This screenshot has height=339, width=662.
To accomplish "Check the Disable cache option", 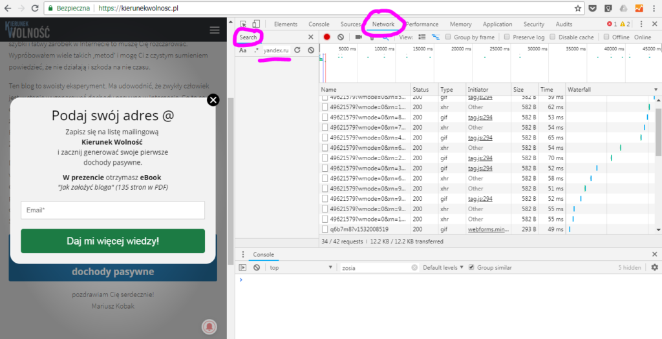I will tap(553, 37).
